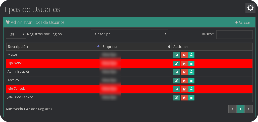Image resolution: width=258 pixels, height=122 pixels.
Task: Select page 1 in pagination
Action: click(x=240, y=109)
